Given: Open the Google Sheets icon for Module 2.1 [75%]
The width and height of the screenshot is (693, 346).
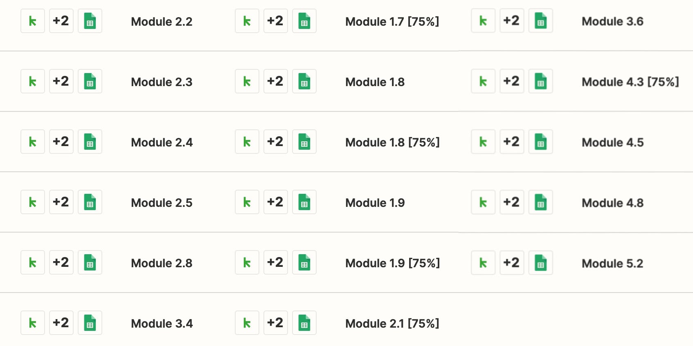Looking at the screenshot, I should (304, 323).
